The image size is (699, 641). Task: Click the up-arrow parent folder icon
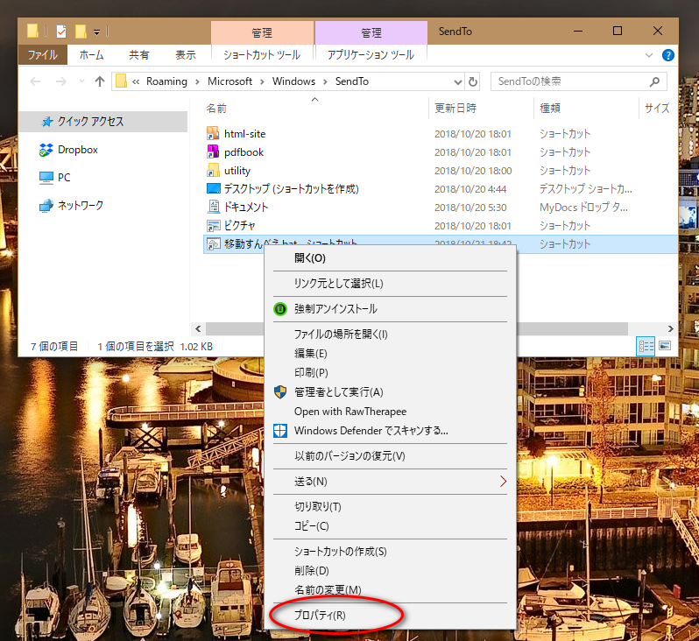click(x=99, y=81)
